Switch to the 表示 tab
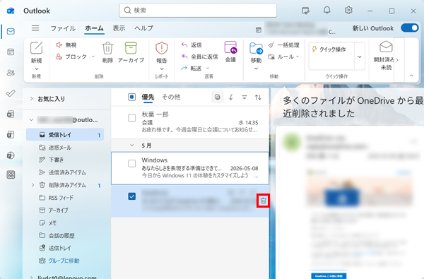424x279 pixels. tap(119, 28)
